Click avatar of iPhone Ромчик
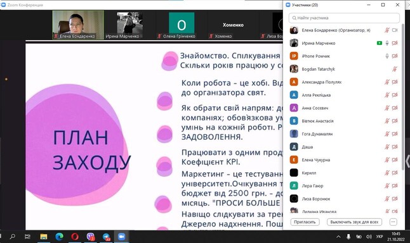Image resolution: width=410 pixels, height=243 pixels. pos(294,56)
